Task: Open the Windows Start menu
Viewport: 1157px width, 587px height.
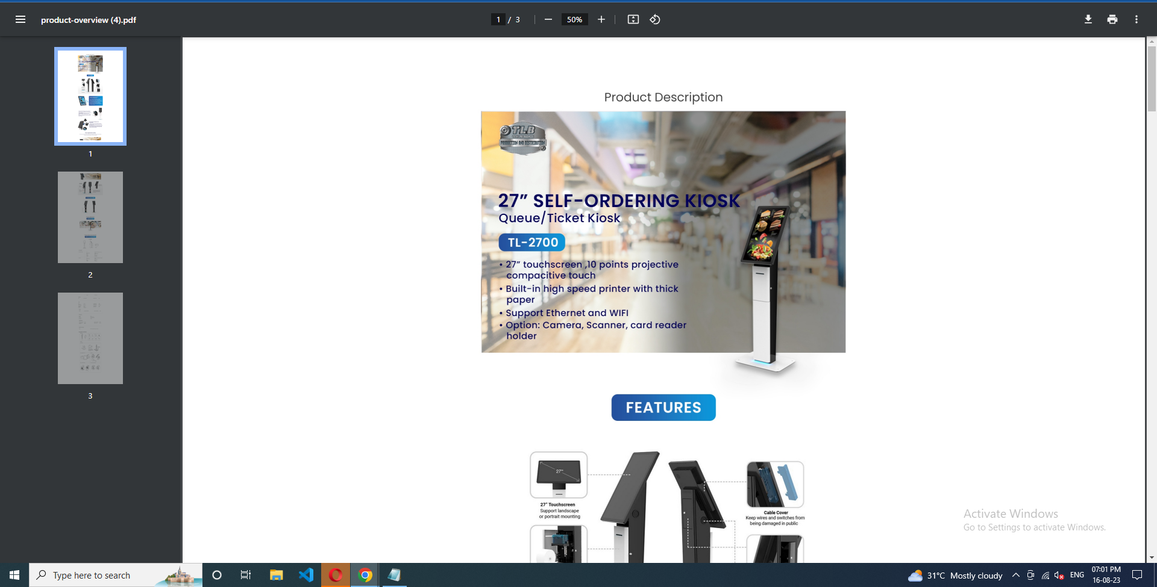Action: [x=14, y=575]
